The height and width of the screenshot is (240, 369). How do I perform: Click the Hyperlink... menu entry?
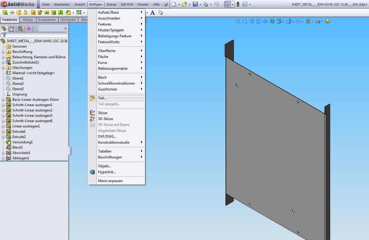(x=107, y=172)
